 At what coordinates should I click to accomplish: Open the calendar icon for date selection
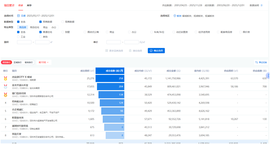click(x=19, y=16)
